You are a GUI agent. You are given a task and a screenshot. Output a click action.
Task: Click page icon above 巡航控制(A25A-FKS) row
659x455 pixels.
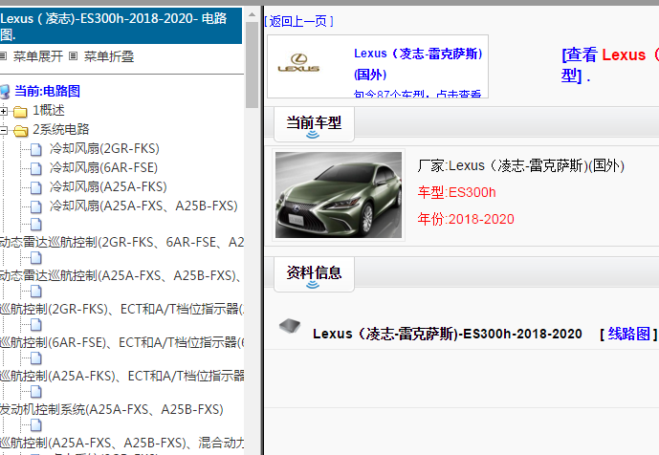(36, 358)
